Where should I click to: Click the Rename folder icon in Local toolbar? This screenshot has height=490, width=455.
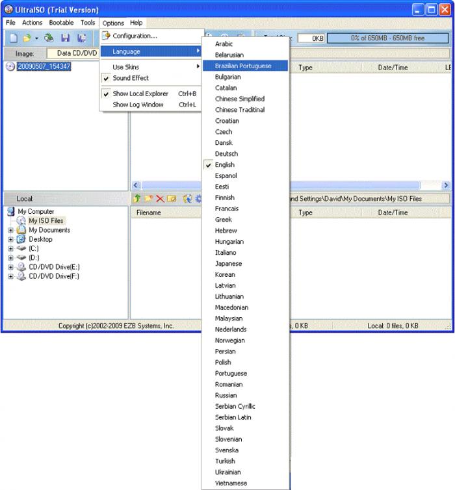pos(172,198)
